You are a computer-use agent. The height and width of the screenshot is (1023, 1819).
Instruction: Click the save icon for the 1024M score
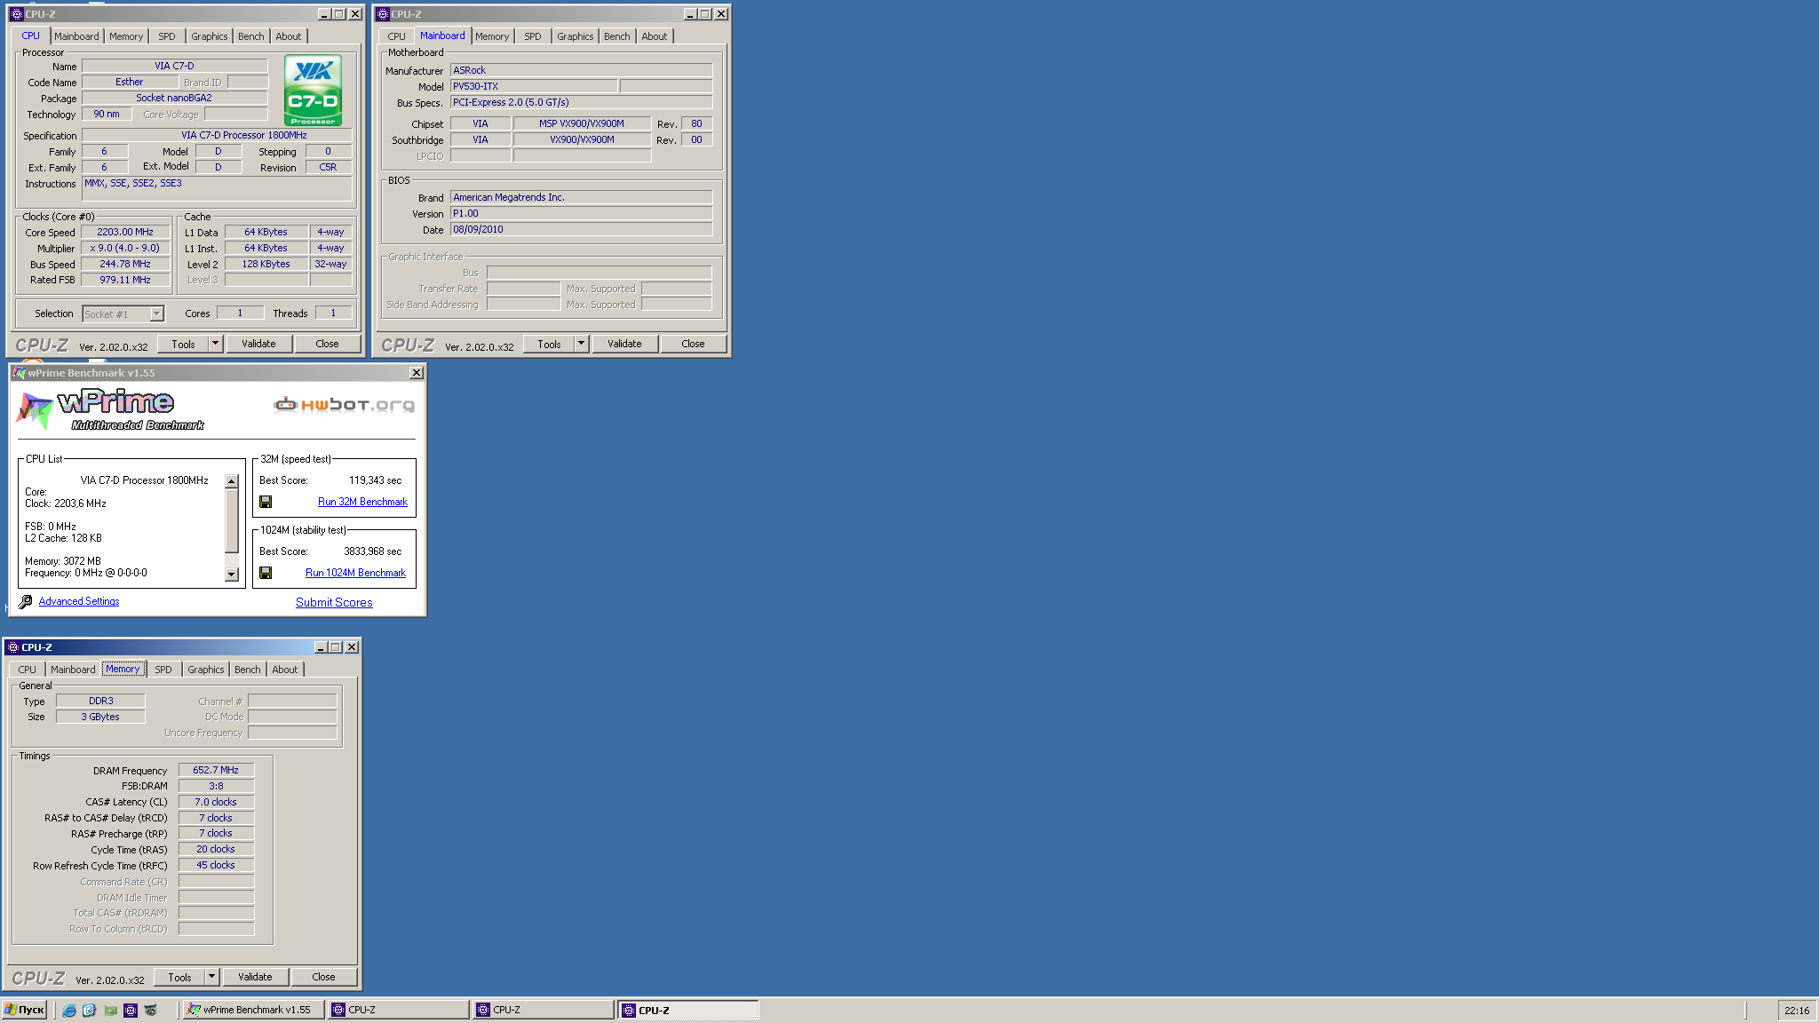coord(266,573)
